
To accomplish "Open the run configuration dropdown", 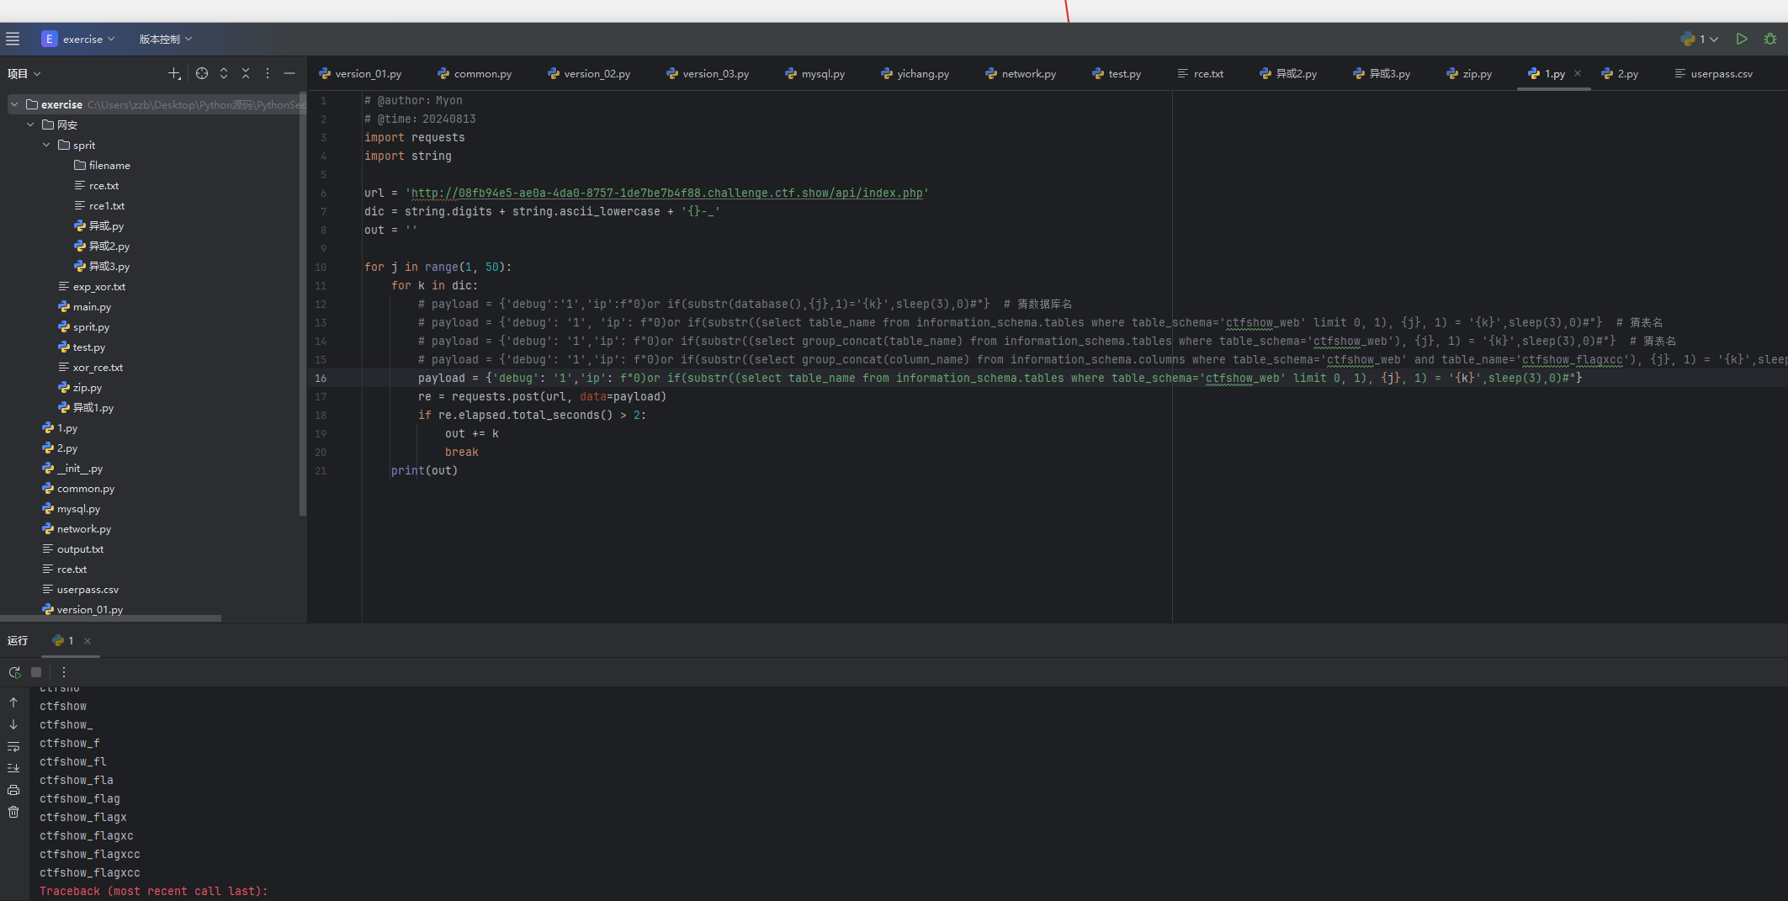I will pos(1700,39).
